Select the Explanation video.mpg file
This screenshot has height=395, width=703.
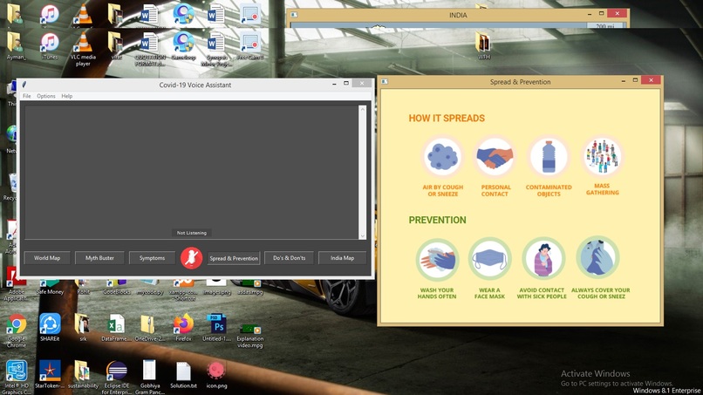click(250, 336)
